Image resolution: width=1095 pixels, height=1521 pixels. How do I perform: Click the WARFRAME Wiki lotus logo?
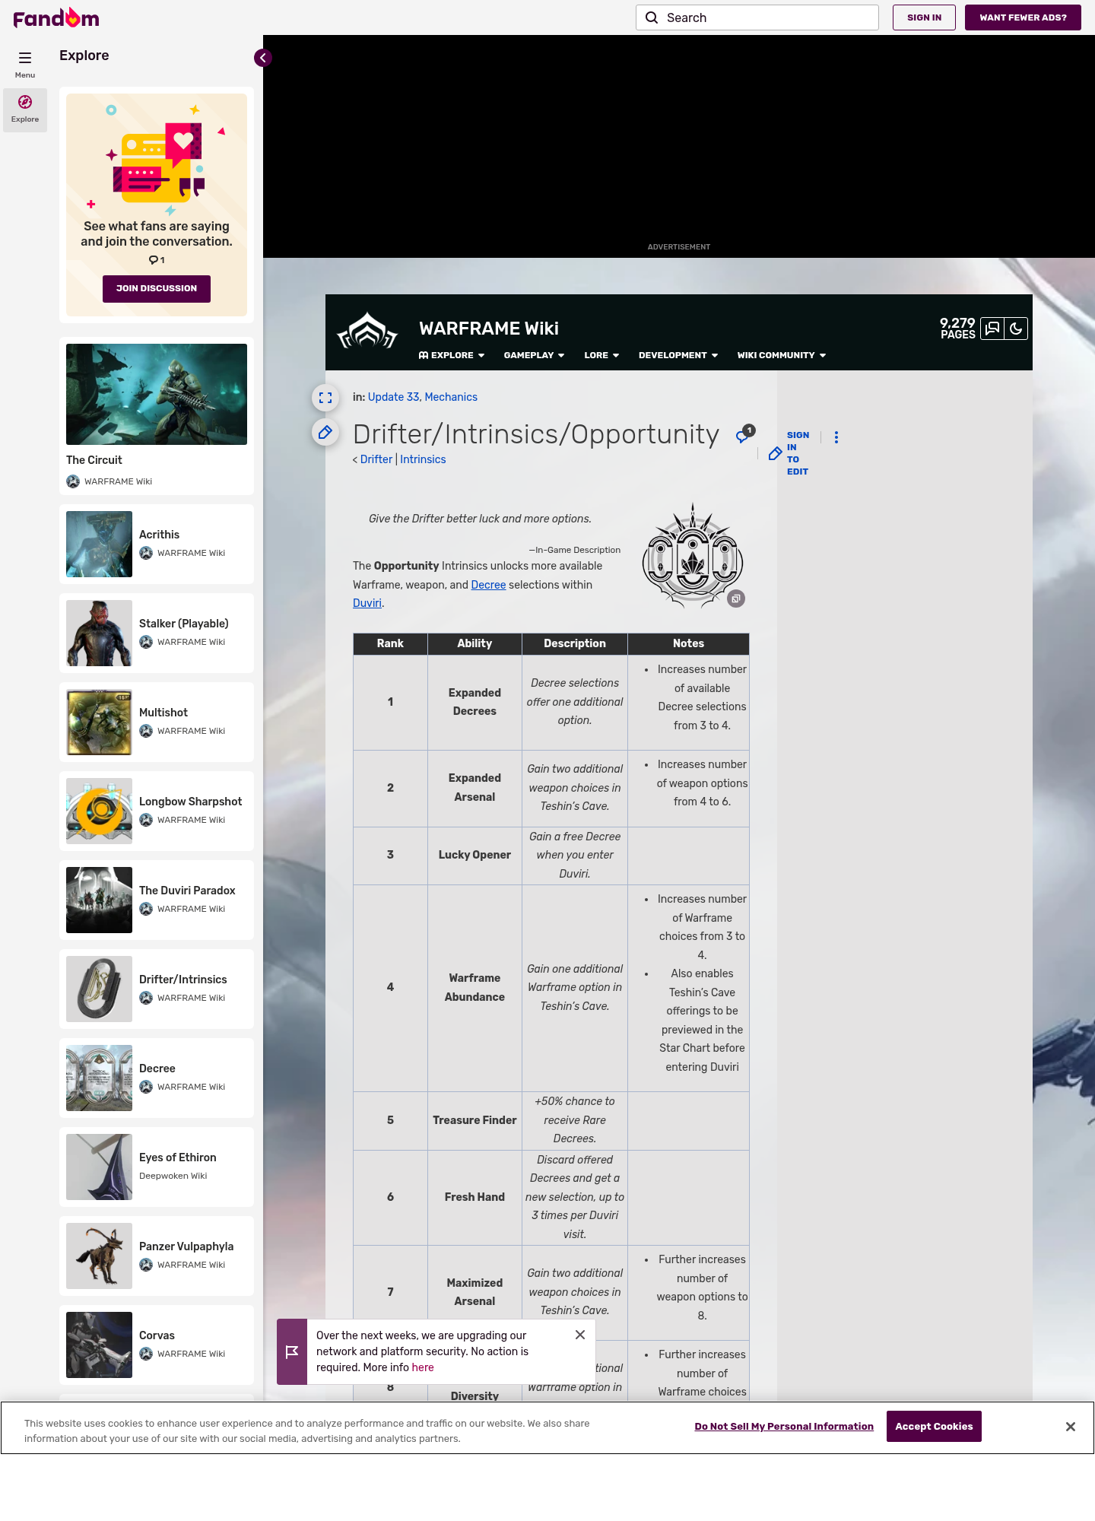tap(367, 332)
